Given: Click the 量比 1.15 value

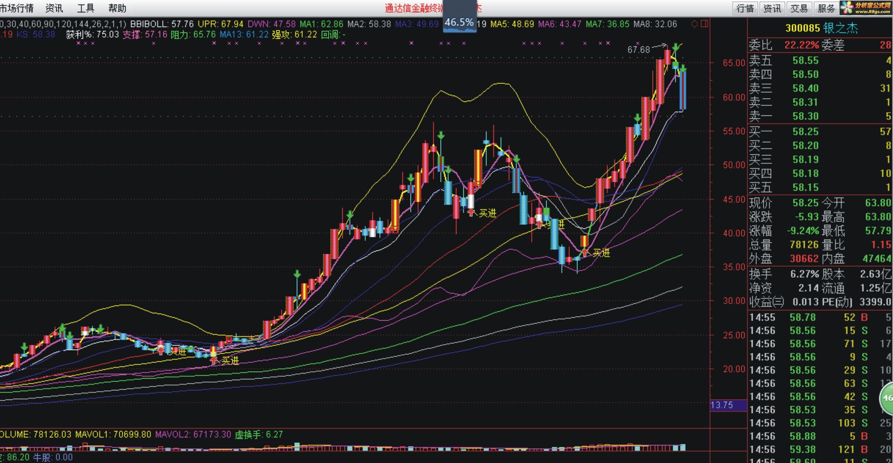Looking at the screenshot, I should [881, 245].
